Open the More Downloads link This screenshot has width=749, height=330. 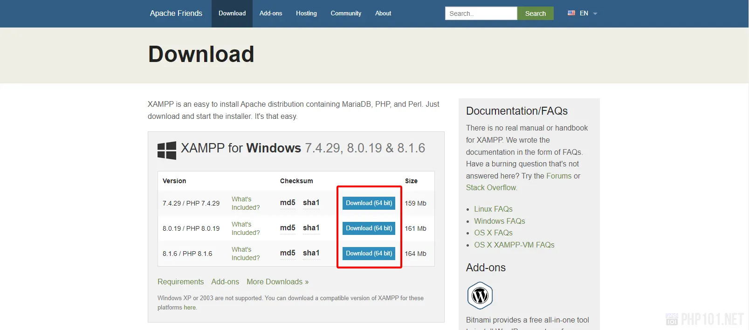(x=277, y=282)
